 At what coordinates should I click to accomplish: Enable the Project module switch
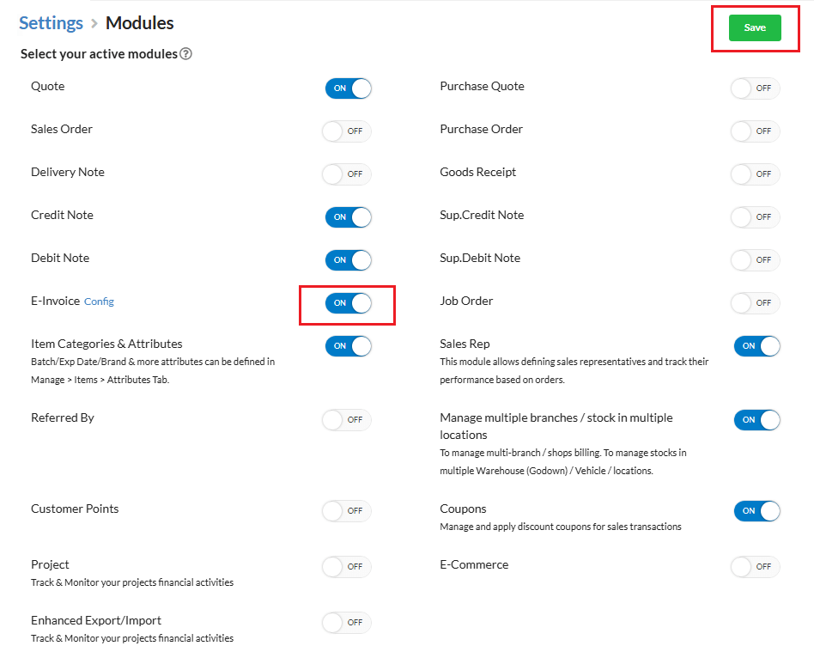coord(348,566)
